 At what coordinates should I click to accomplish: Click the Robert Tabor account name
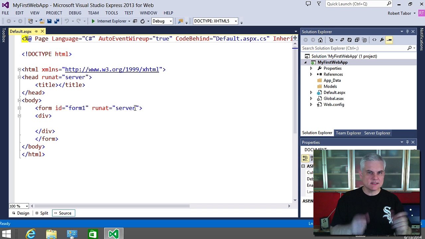[x=399, y=13]
